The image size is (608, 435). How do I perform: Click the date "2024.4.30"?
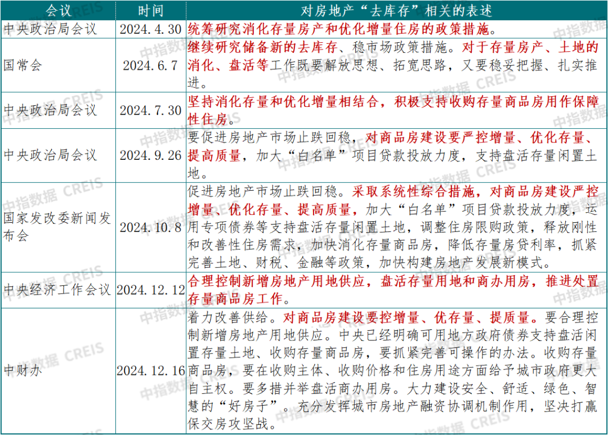pyautogui.click(x=151, y=26)
